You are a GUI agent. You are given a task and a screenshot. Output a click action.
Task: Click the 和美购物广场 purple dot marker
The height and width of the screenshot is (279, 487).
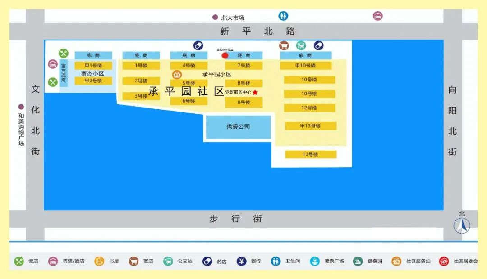click(21, 107)
